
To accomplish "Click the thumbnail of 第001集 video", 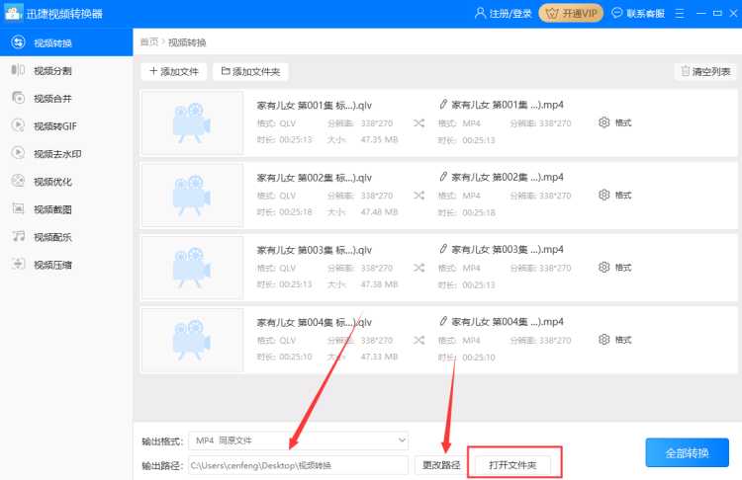I will click(192, 122).
